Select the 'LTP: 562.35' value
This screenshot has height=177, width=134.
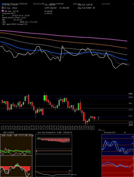pos(50,8)
